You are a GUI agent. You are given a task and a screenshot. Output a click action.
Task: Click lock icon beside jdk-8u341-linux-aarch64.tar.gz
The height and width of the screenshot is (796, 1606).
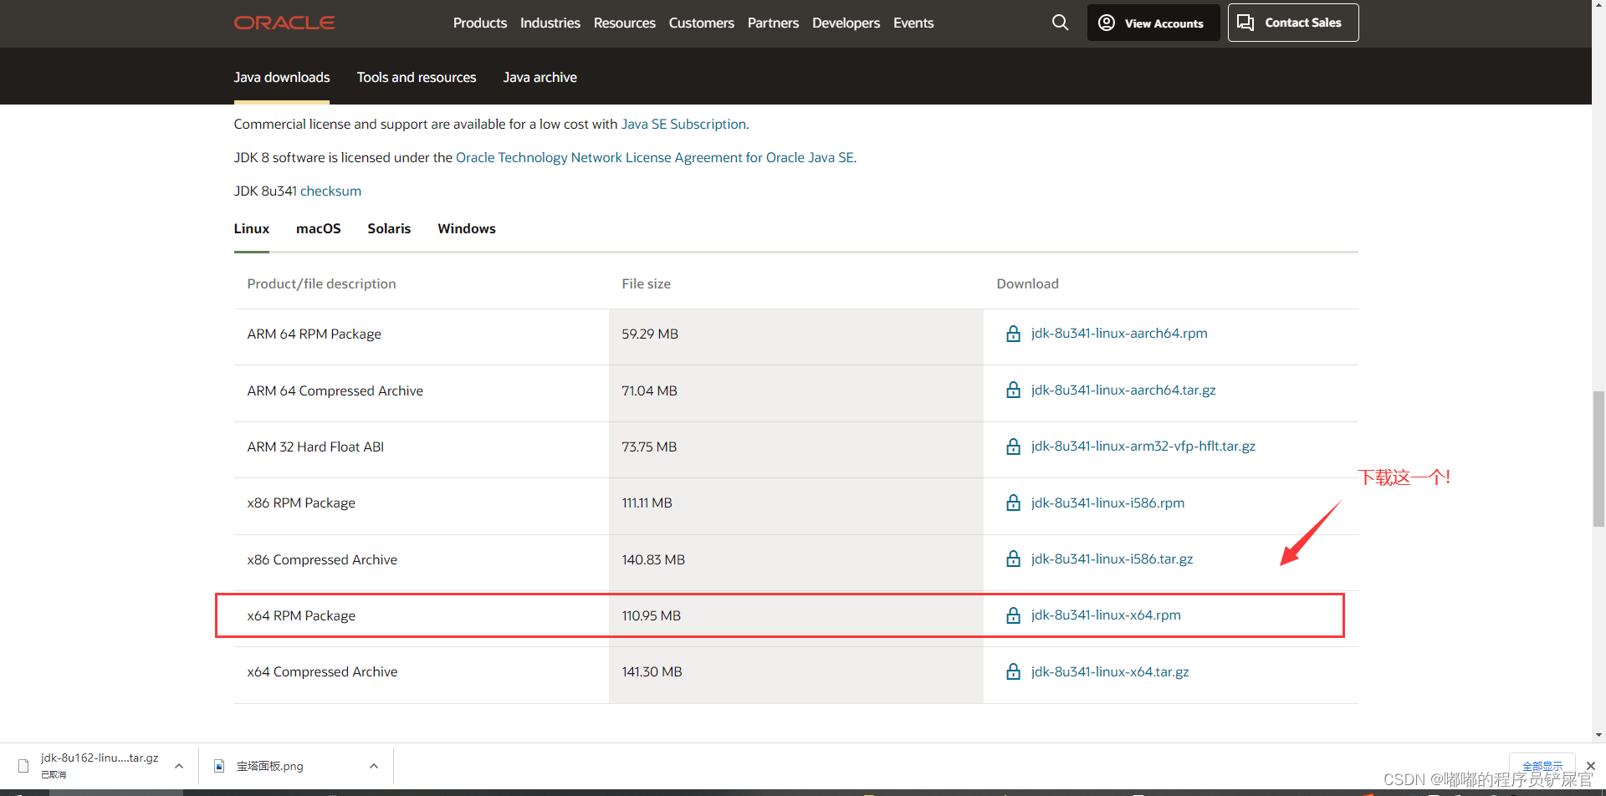pos(1013,390)
